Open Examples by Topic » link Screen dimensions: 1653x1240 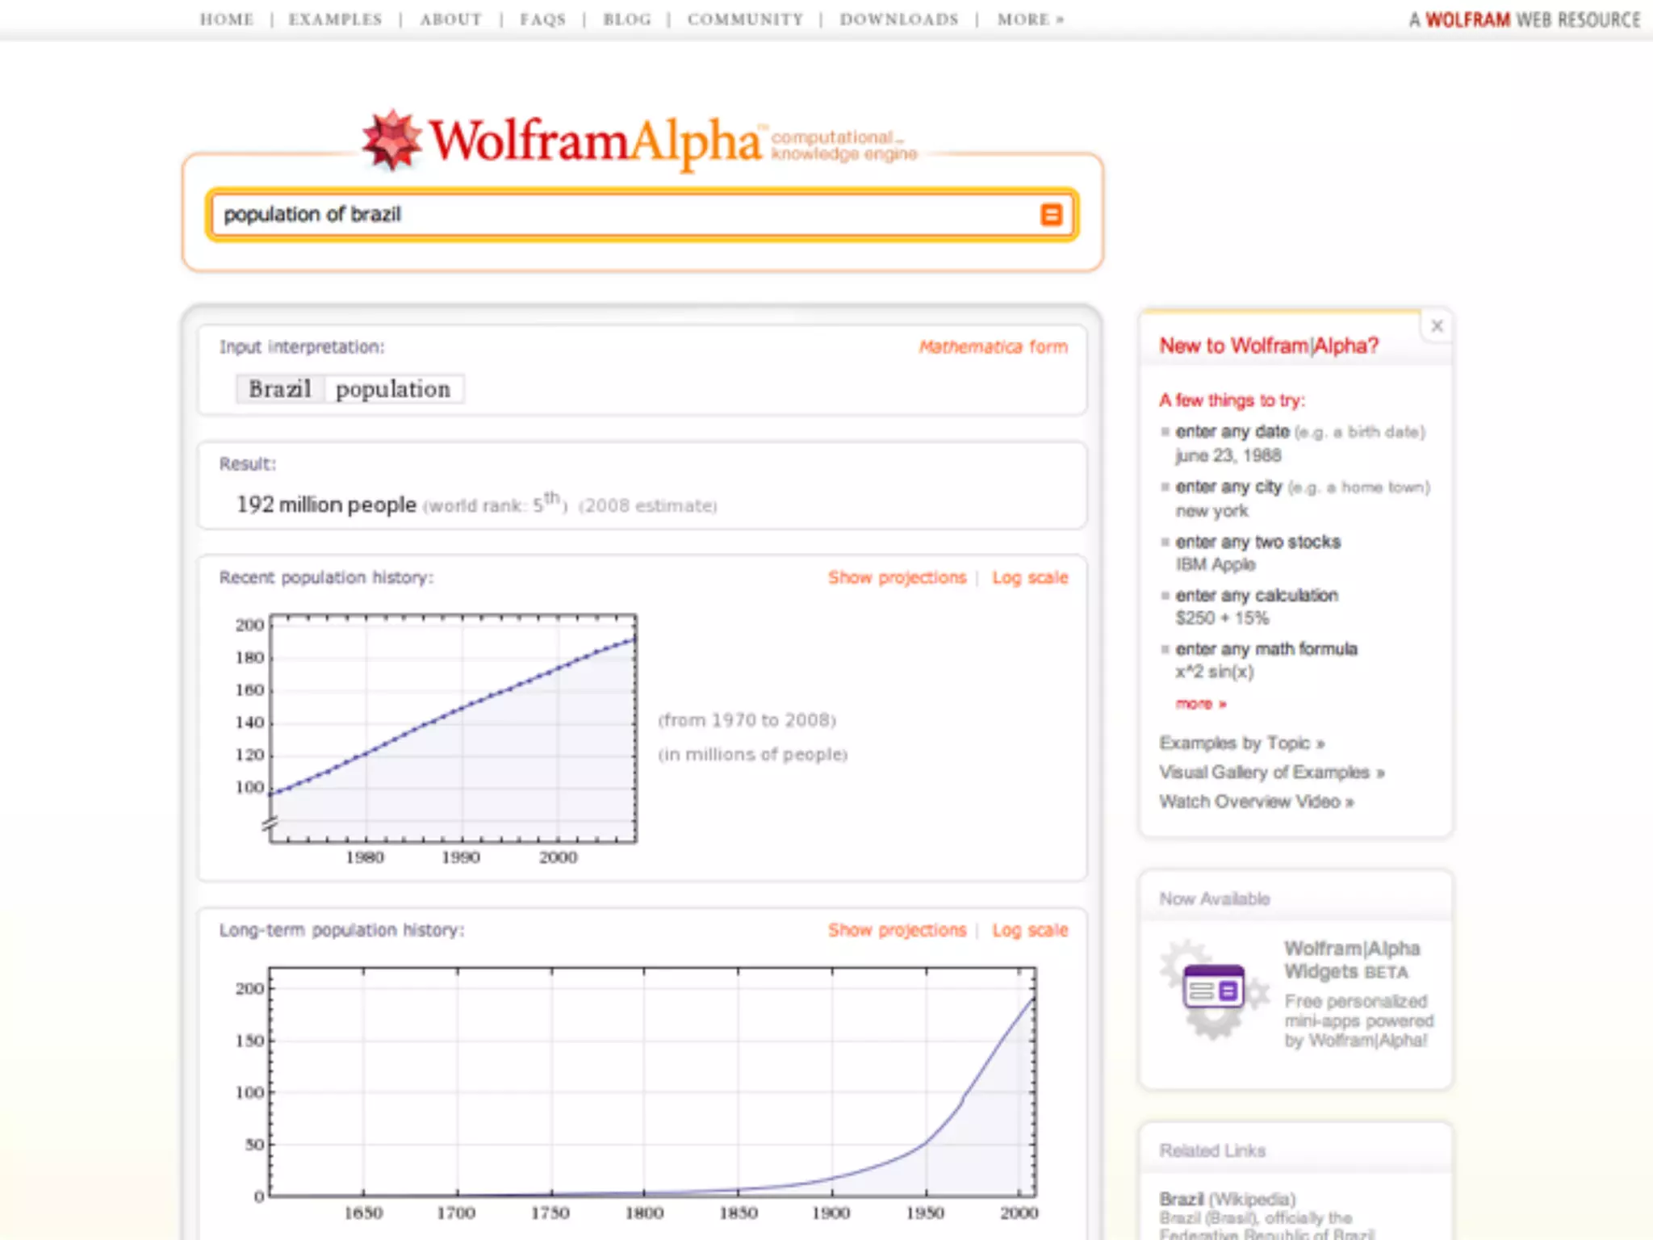tap(1241, 743)
